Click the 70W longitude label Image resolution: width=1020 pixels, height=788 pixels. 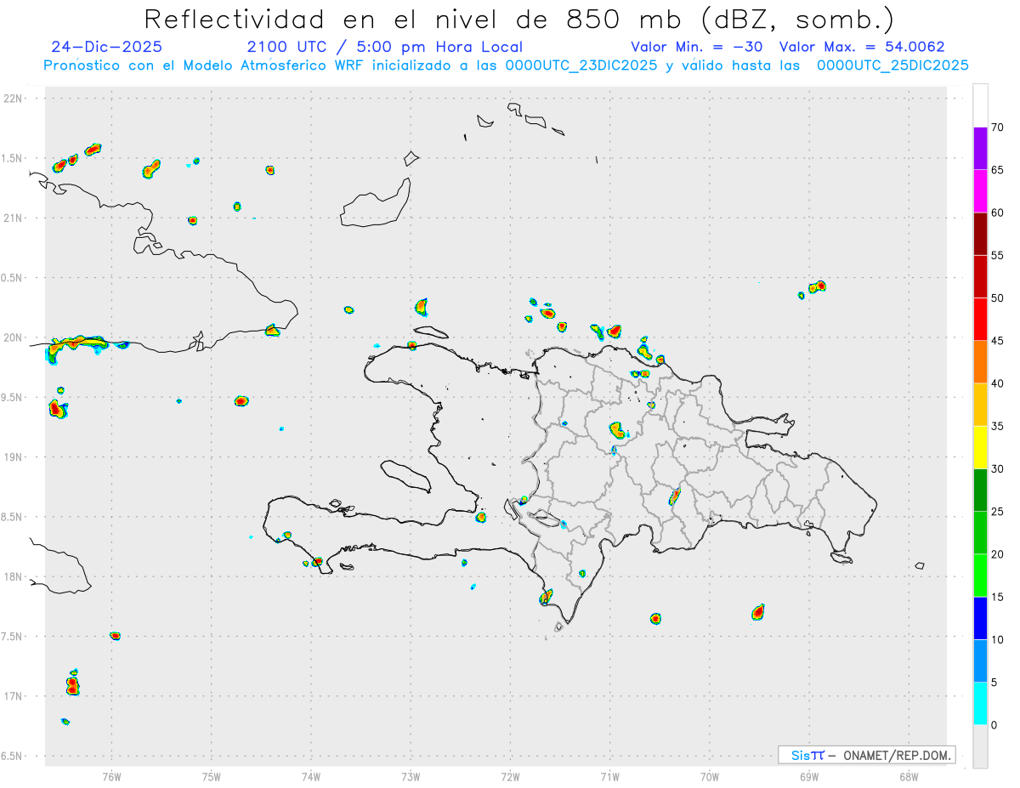(x=710, y=777)
